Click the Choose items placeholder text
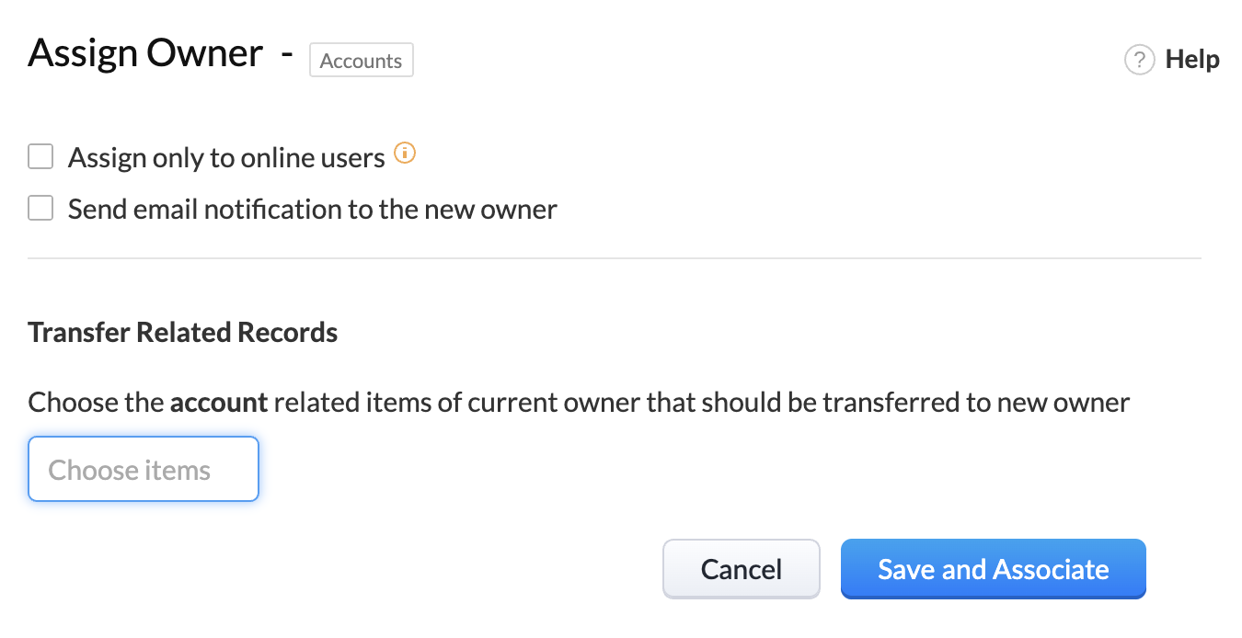Viewport: 1242px width, 638px height. coord(130,471)
